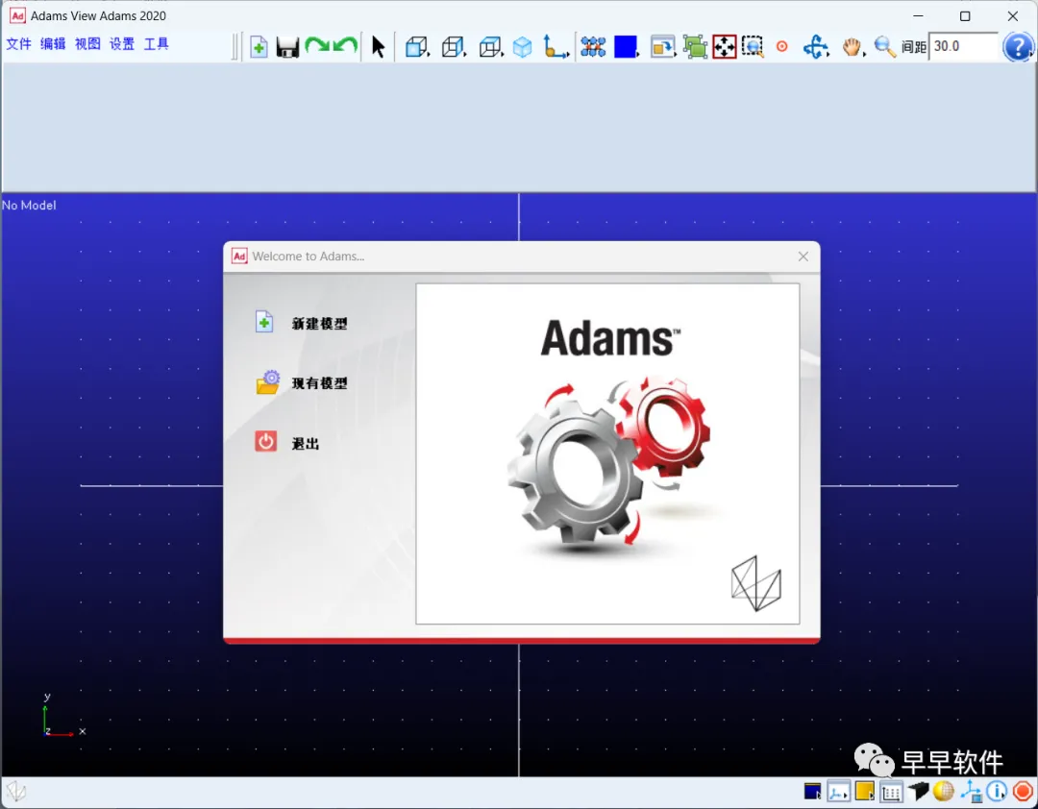Click the status bar triad axes dropdown icon

pos(839,791)
